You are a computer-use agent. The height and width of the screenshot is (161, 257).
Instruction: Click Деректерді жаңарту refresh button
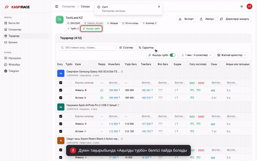point(235,19)
